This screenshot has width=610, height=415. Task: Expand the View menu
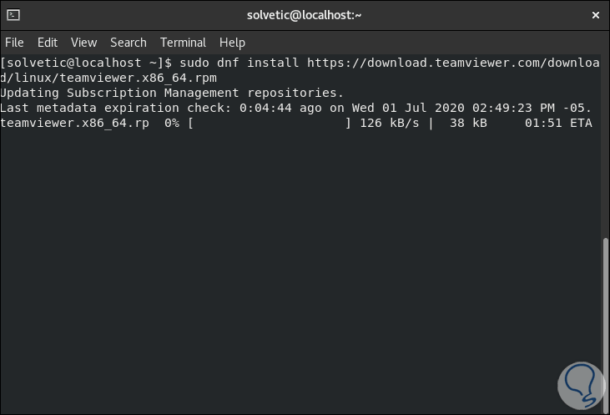click(83, 43)
